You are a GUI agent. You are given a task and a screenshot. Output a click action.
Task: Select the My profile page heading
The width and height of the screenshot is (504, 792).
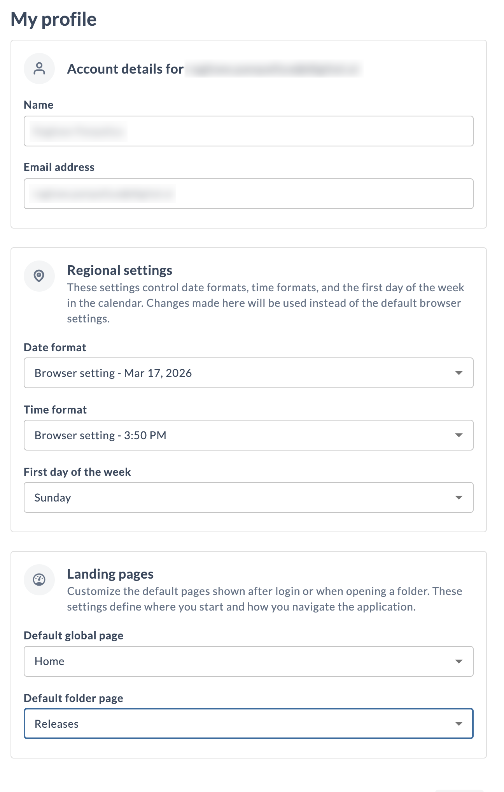coord(54,18)
